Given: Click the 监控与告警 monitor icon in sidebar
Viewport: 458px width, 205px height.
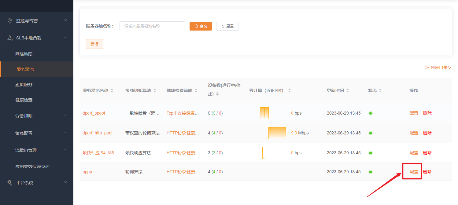Looking at the screenshot, I should 10,21.
